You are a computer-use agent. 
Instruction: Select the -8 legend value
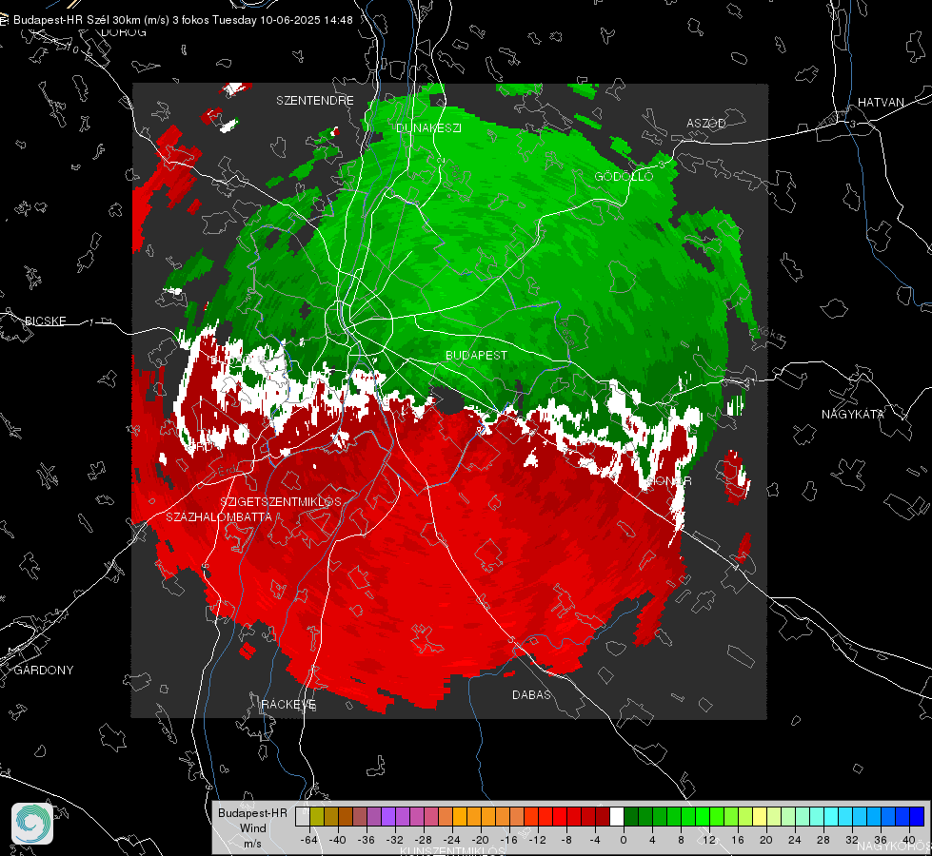point(566,840)
